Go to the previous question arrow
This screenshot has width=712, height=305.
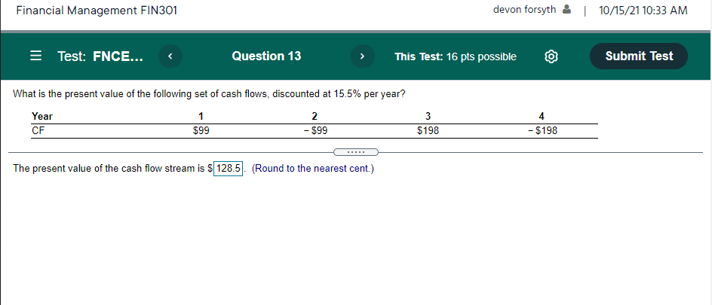point(170,56)
